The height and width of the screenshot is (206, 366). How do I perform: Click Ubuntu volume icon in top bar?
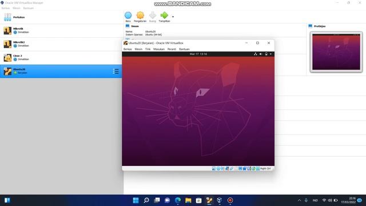click(261, 54)
